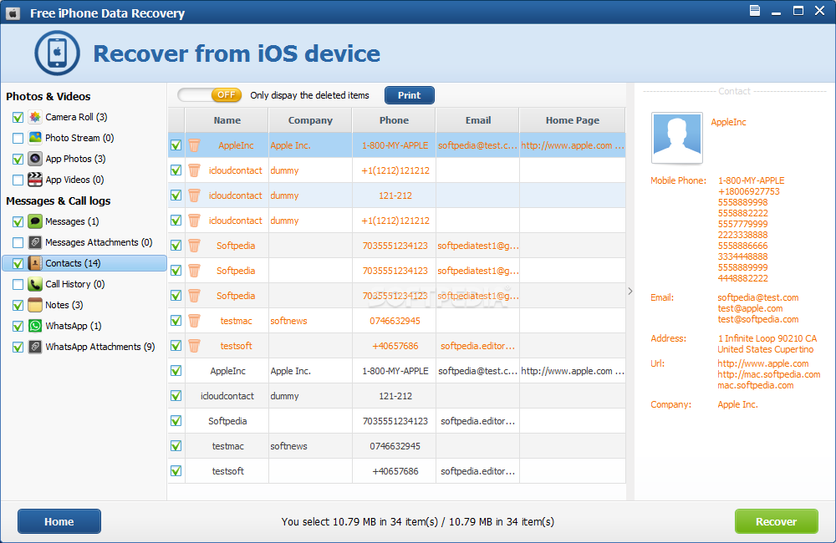Click 'Apple Inc.' company in black AppleInc row
The image size is (836, 543).
(x=291, y=371)
